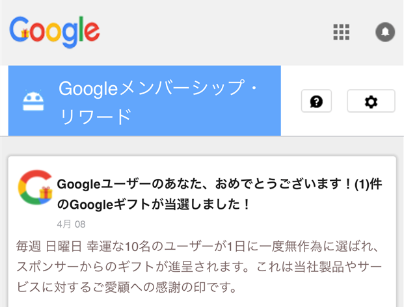Click the Android robot icon
Image resolution: width=404 pixels, height=307 pixels.
[x=33, y=100]
